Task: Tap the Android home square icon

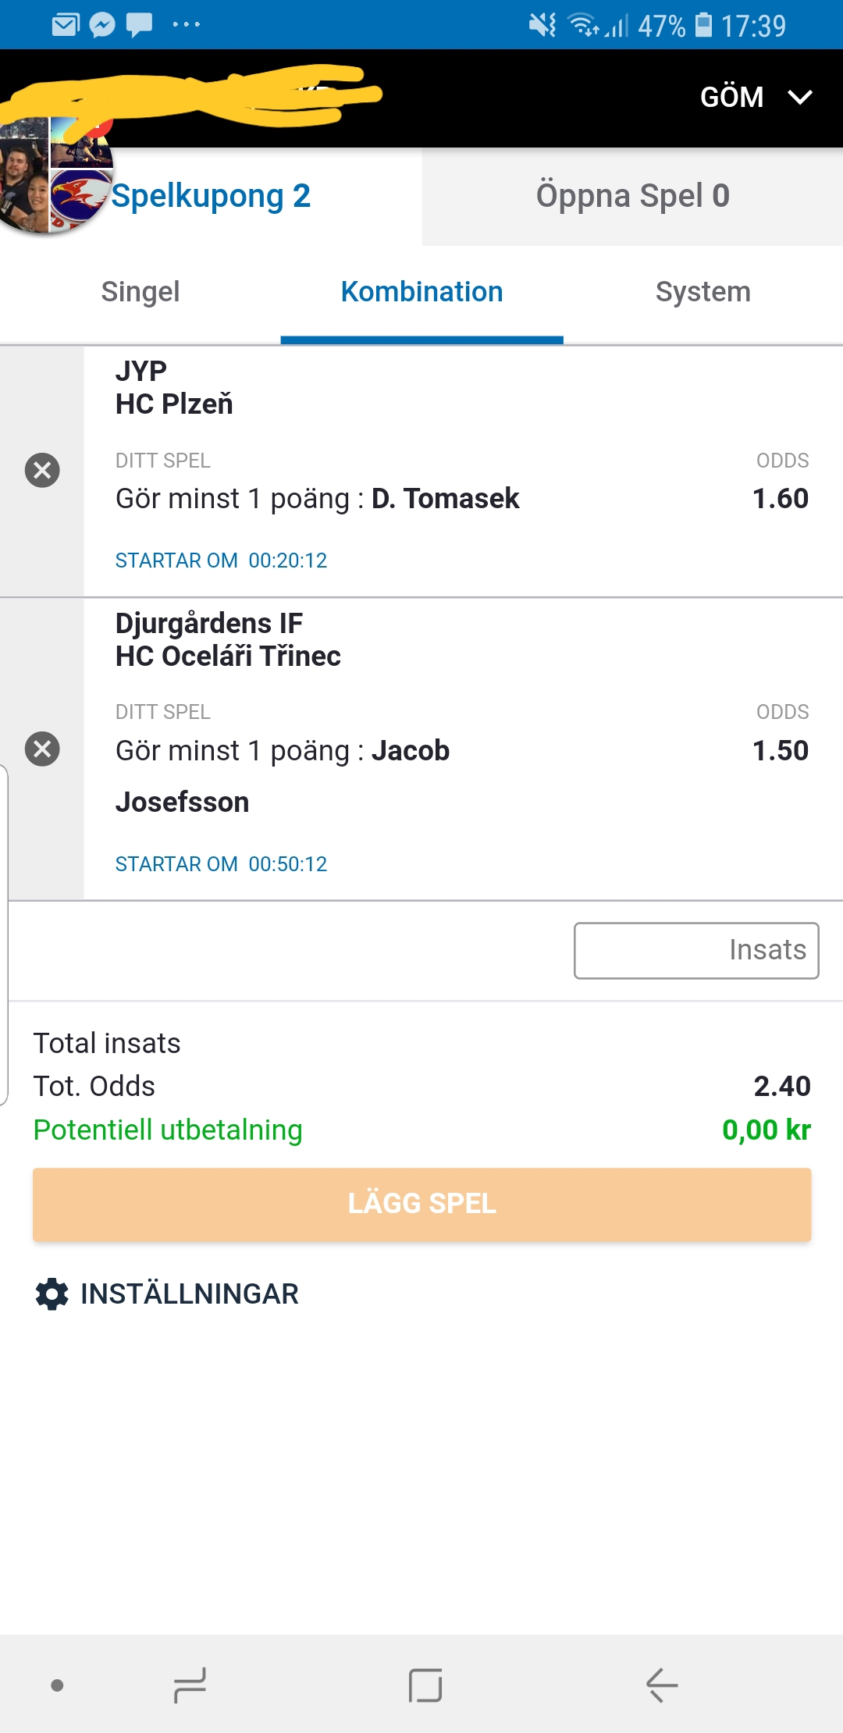Action: click(425, 1685)
